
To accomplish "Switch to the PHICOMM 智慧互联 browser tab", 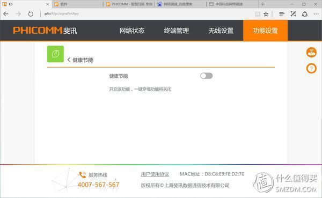I will 129,4.
